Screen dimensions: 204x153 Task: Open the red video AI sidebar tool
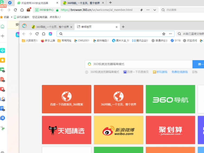(2, 89)
